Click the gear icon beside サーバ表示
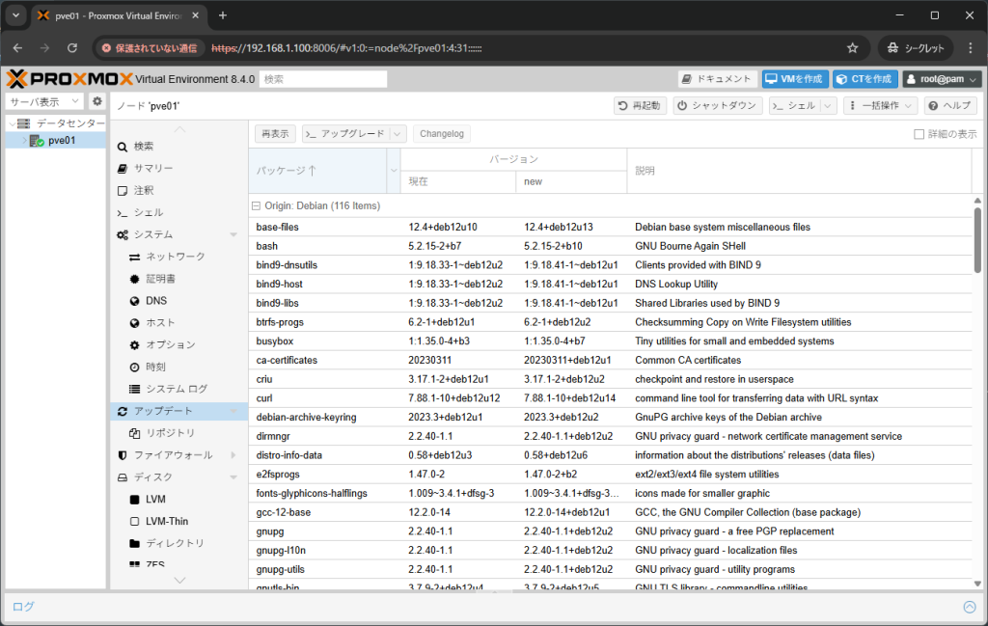The height and width of the screenshot is (626, 988). 96,100
